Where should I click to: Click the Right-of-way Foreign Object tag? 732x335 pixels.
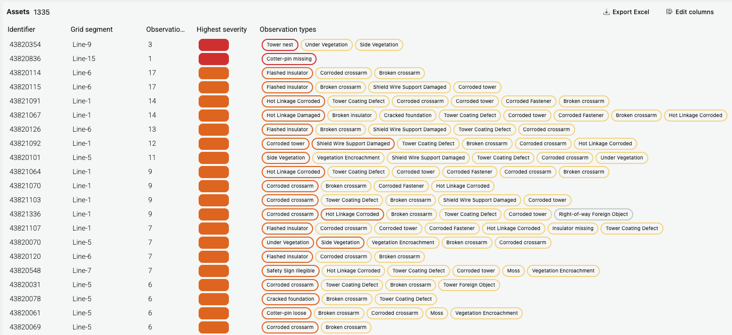coord(593,214)
